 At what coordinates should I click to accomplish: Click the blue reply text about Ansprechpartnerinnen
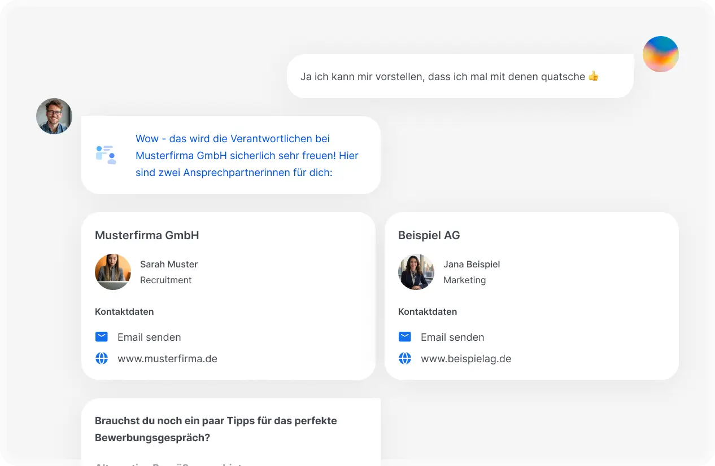coord(247,155)
